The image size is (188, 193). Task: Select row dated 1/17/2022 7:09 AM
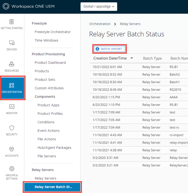139,112
